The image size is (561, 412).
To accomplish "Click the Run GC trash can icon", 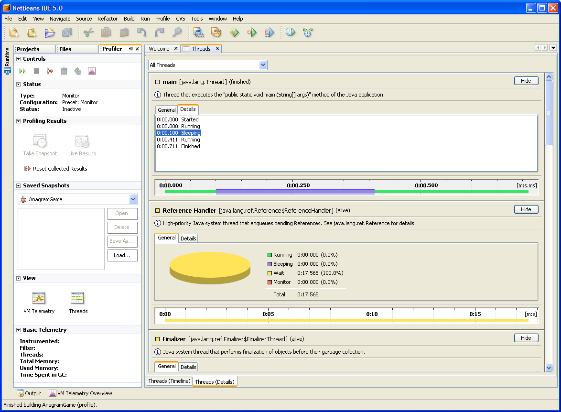I will pos(64,71).
